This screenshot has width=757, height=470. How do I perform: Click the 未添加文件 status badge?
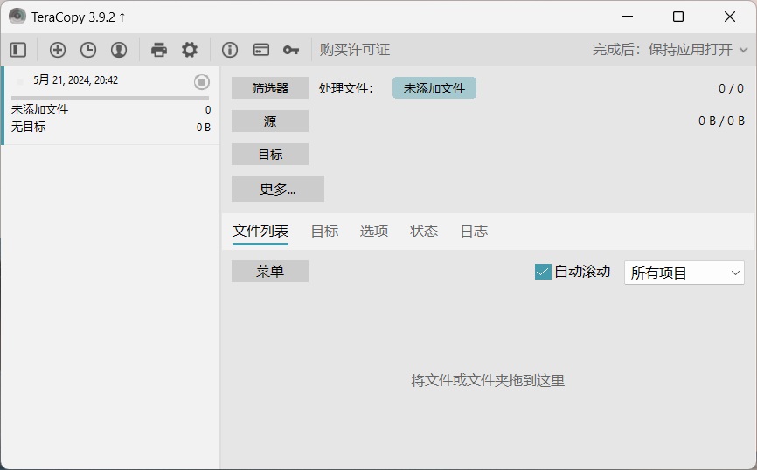(x=434, y=88)
